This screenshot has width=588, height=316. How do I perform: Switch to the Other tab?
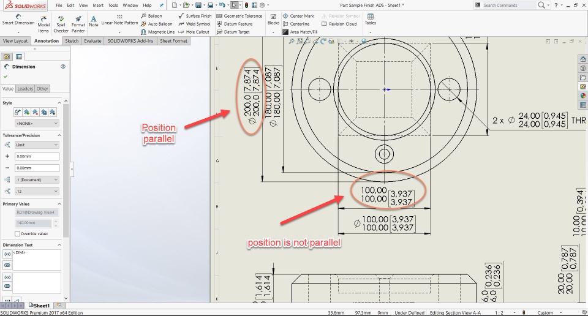pyautogui.click(x=42, y=89)
